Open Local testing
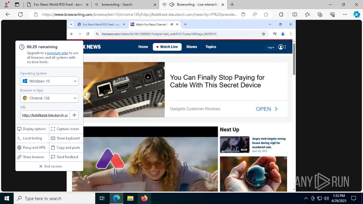363x204 pixels. click(x=32, y=138)
